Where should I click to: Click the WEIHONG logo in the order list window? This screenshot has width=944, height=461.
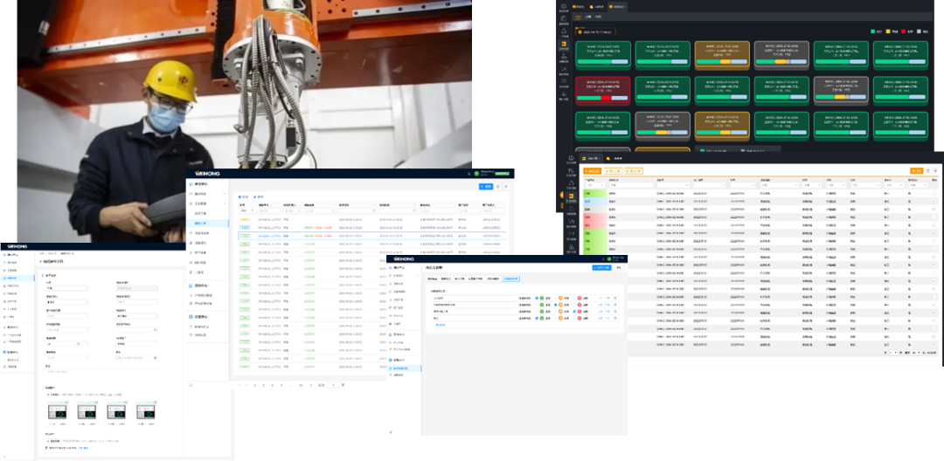click(208, 174)
